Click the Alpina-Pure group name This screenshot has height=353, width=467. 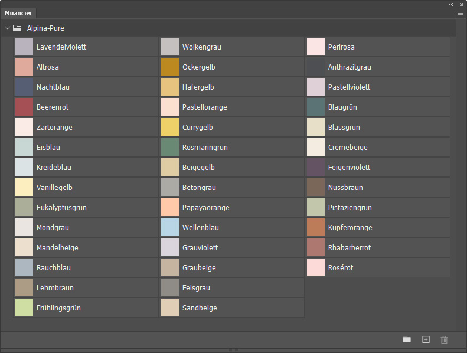coord(45,28)
